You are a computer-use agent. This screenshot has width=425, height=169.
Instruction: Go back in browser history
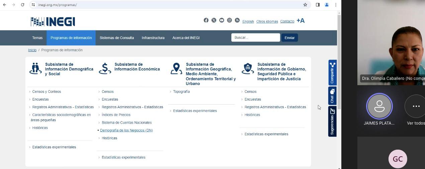(5, 5)
